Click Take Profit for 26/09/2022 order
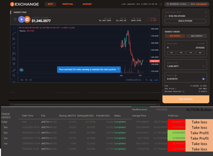This screenshot has width=213, height=156. pos(199,133)
